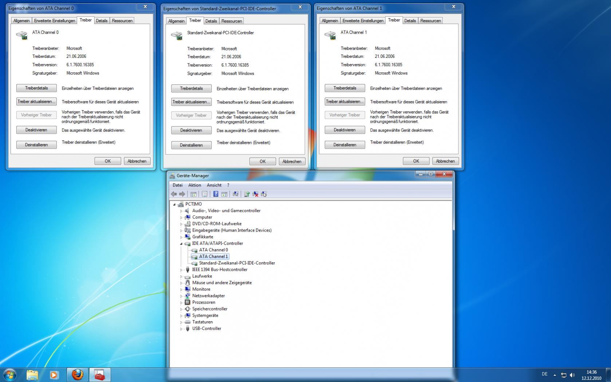Select ATA Channel 0 in device tree
The image size is (611, 382).
click(213, 250)
